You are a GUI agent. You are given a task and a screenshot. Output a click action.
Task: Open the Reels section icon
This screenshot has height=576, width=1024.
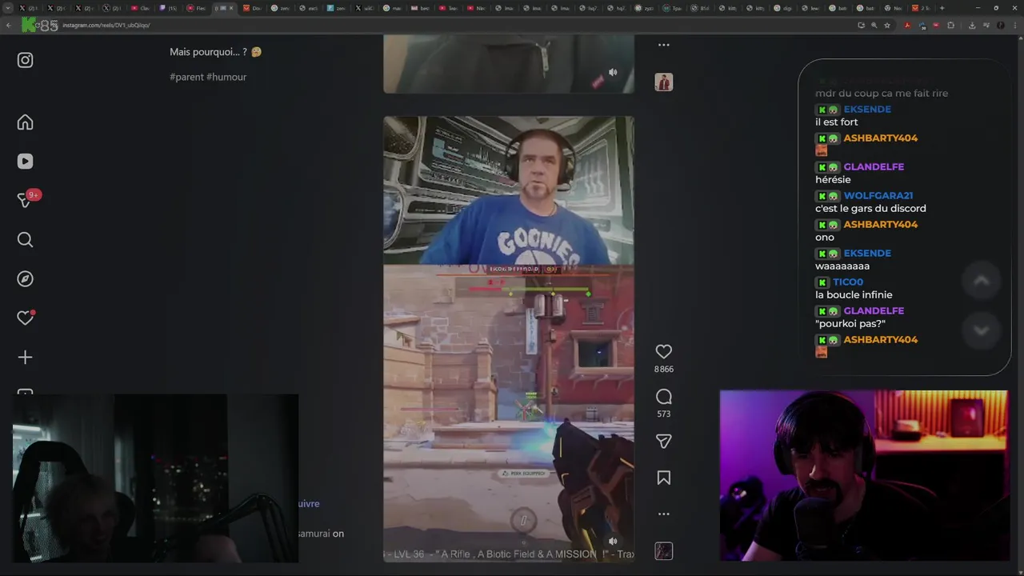(x=26, y=162)
